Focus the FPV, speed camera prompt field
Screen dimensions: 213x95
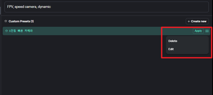(106, 7)
